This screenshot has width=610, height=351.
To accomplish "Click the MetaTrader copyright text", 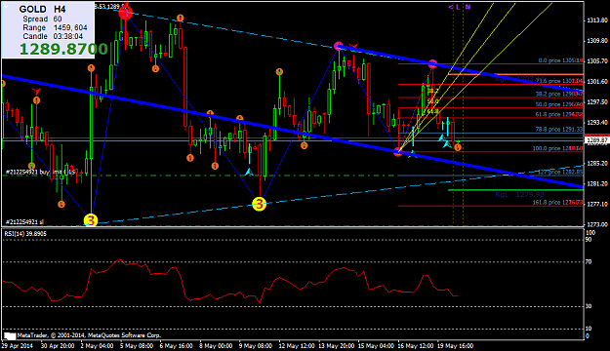I will (x=89, y=335).
